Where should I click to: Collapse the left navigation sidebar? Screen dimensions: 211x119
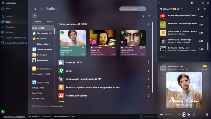3,3
